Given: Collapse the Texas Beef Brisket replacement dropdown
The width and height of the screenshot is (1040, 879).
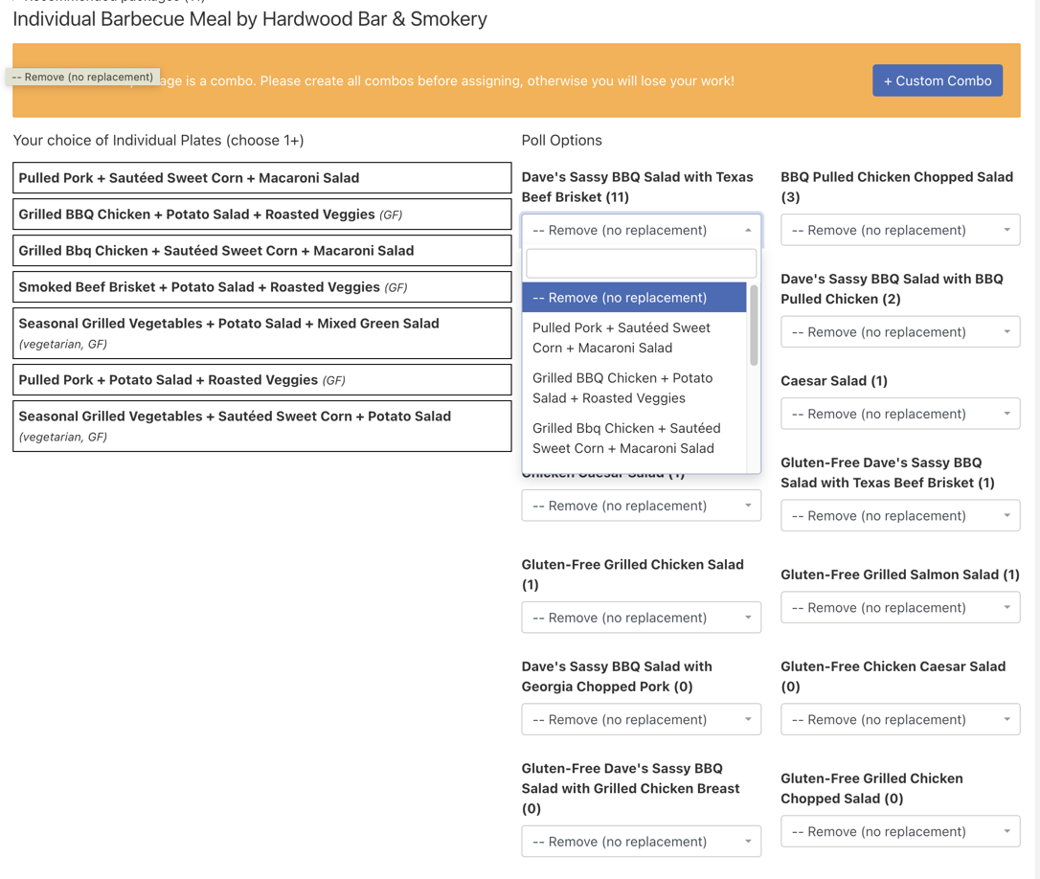Looking at the screenshot, I should click(640, 230).
